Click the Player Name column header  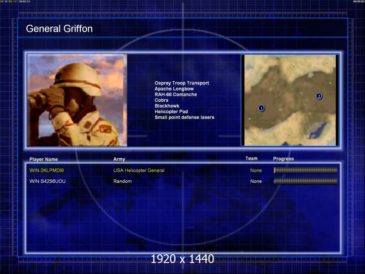43,159
